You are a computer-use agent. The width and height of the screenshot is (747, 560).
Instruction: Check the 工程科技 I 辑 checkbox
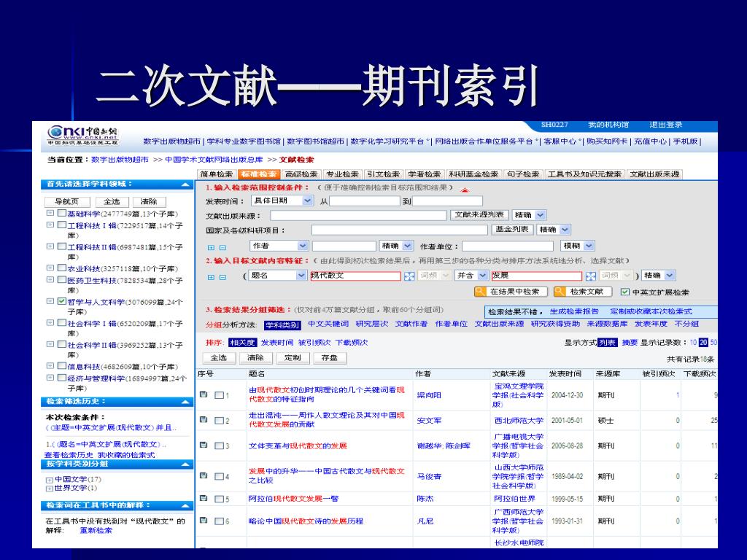click(x=61, y=225)
